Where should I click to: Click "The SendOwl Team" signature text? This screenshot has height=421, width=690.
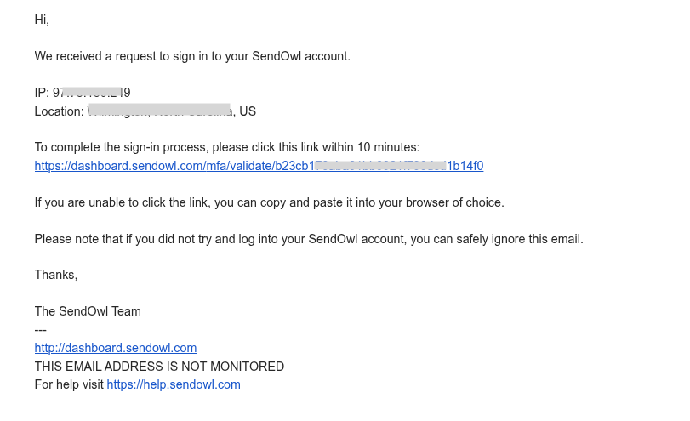coord(88,311)
